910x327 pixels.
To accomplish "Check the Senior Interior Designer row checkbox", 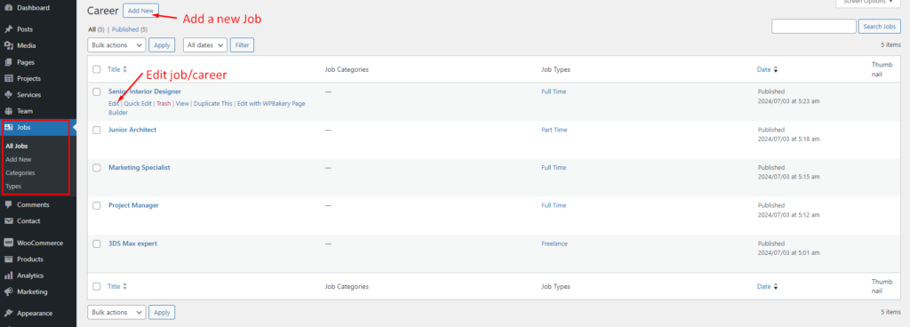I will [x=97, y=92].
